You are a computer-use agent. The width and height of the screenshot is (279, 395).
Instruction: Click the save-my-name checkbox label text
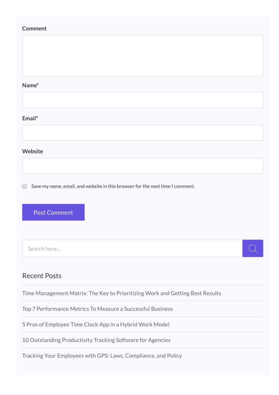click(x=113, y=186)
